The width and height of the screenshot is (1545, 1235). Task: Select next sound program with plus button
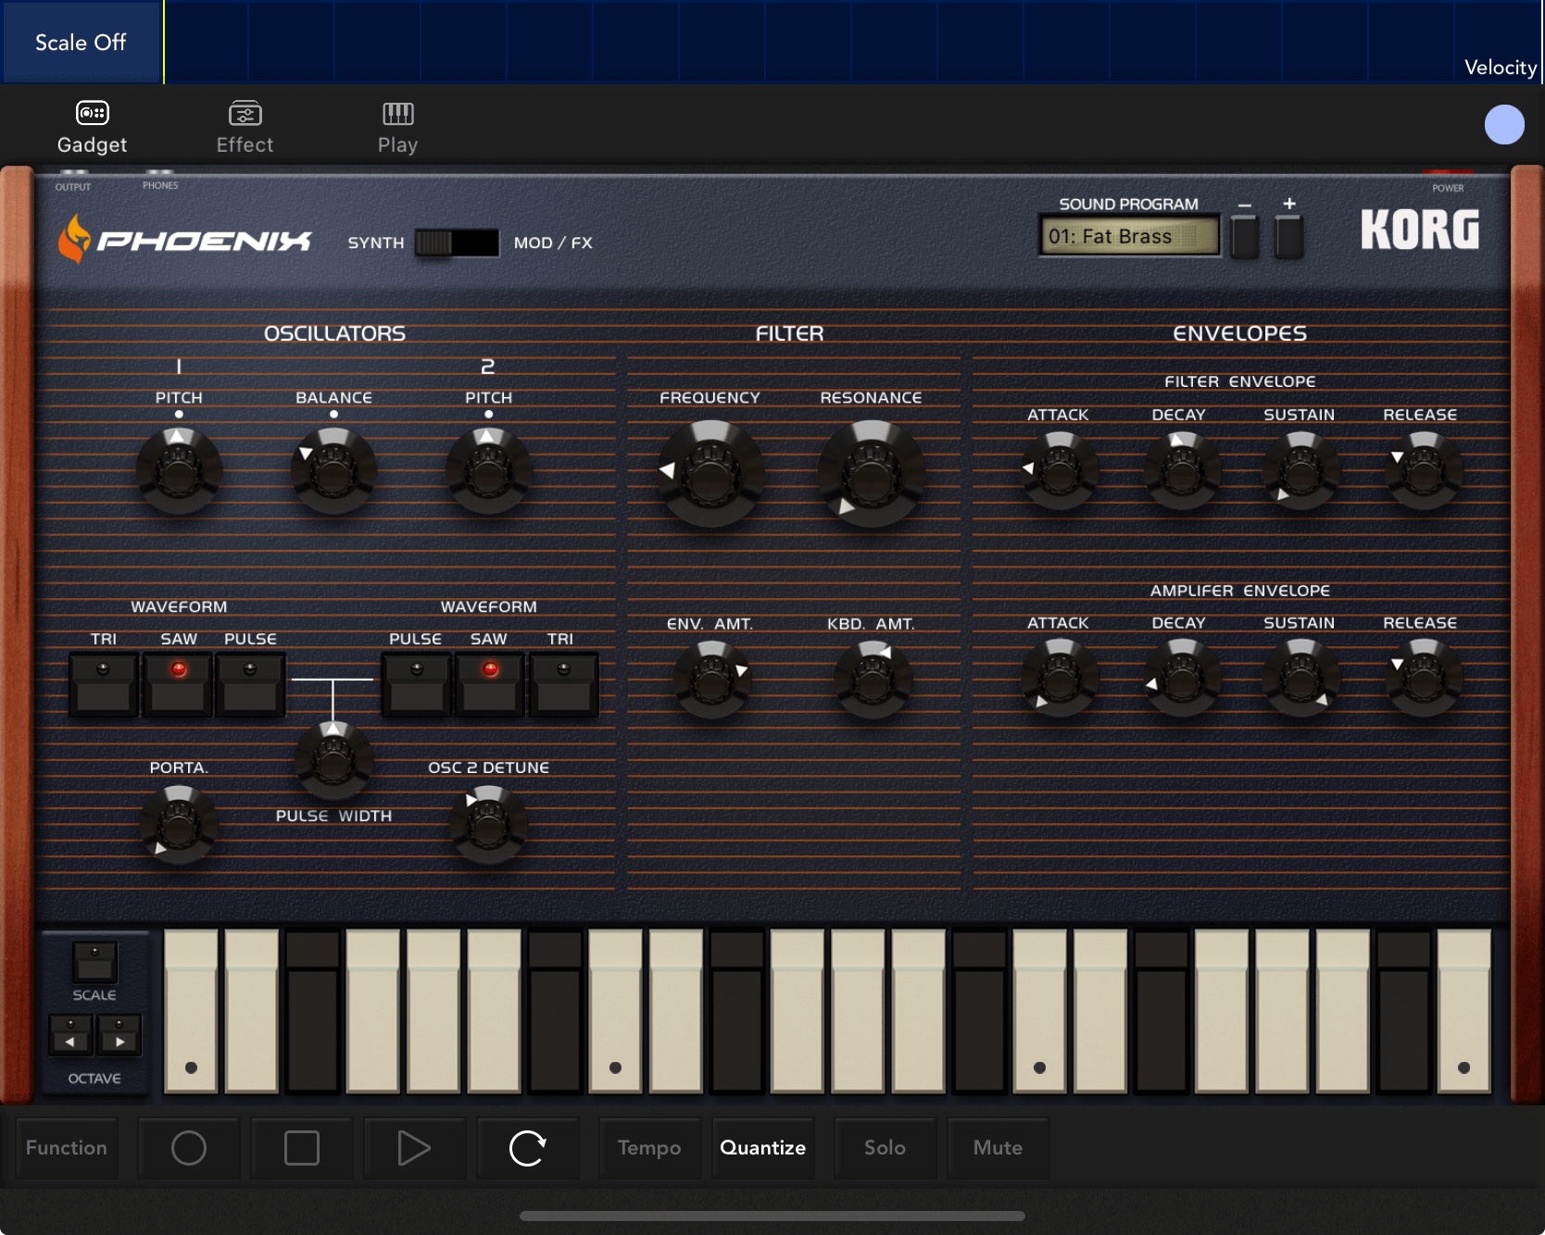point(1288,235)
